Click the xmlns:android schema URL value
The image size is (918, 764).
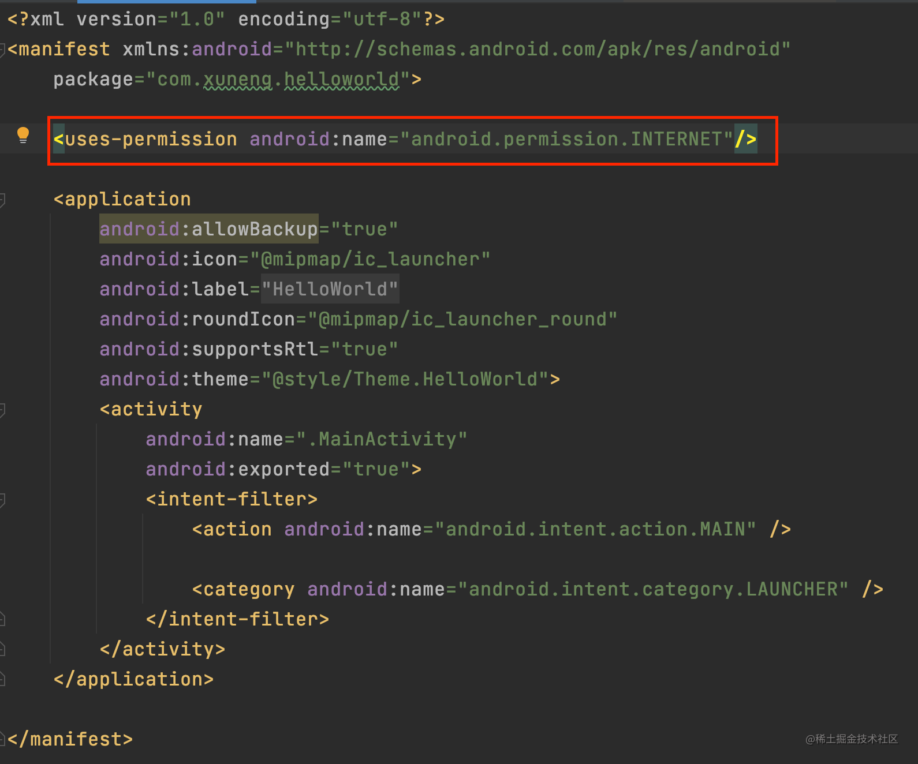[538, 49]
